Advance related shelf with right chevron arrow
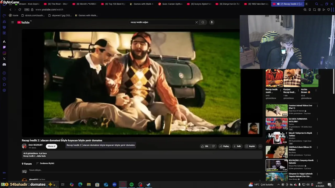 point(318,77)
